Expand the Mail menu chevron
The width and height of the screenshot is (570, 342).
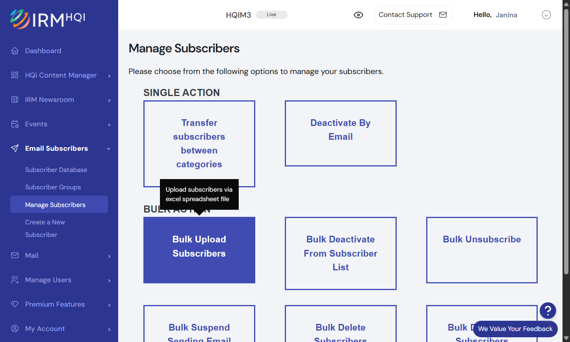pyautogui.click(x=109, y=256)
